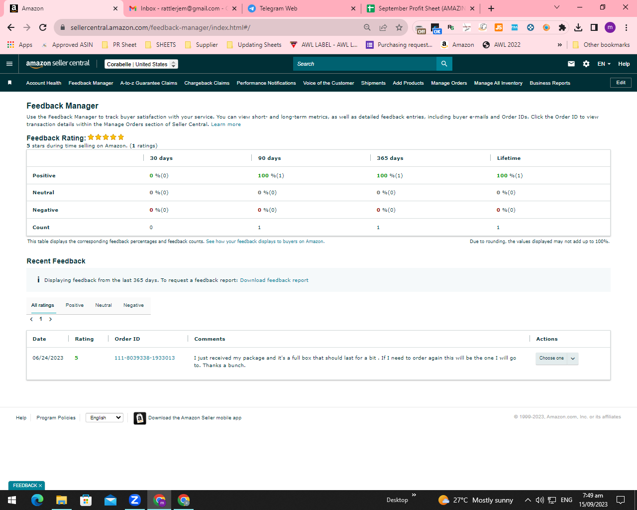
Task: Select the Negative feedback tab
Action: point(133,305)
